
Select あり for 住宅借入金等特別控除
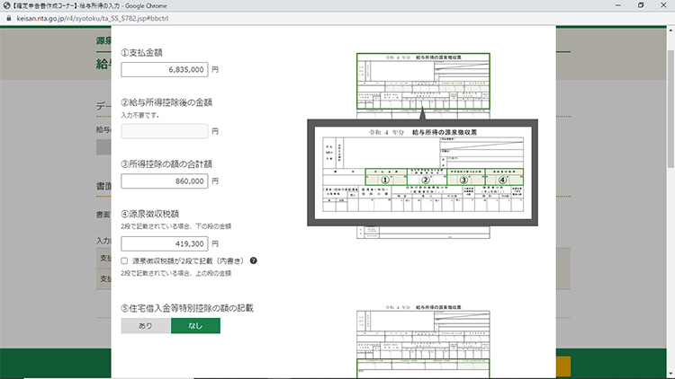point(146,326)
